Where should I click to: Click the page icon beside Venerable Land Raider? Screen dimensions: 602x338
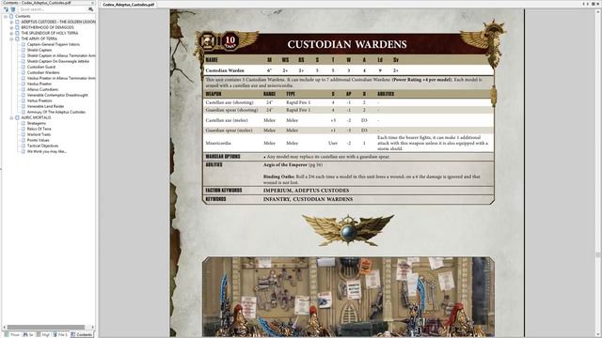(23, 106)
